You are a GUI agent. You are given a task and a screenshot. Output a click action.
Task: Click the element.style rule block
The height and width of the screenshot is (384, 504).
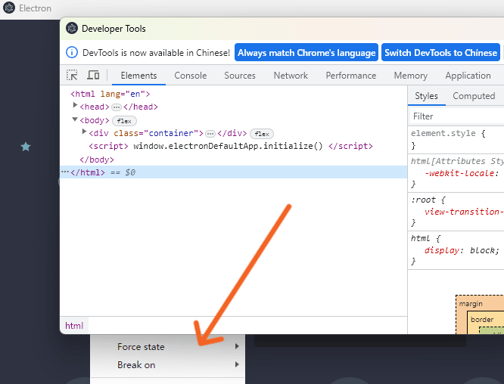(456, 139)
